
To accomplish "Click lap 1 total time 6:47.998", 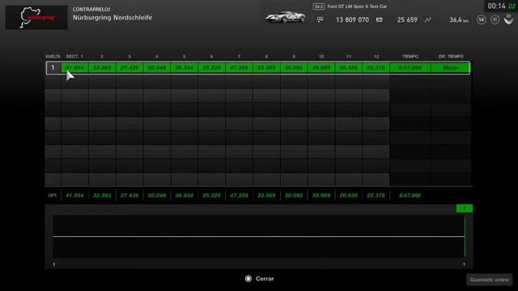I will pyautogui.click(x=410, y=68).
